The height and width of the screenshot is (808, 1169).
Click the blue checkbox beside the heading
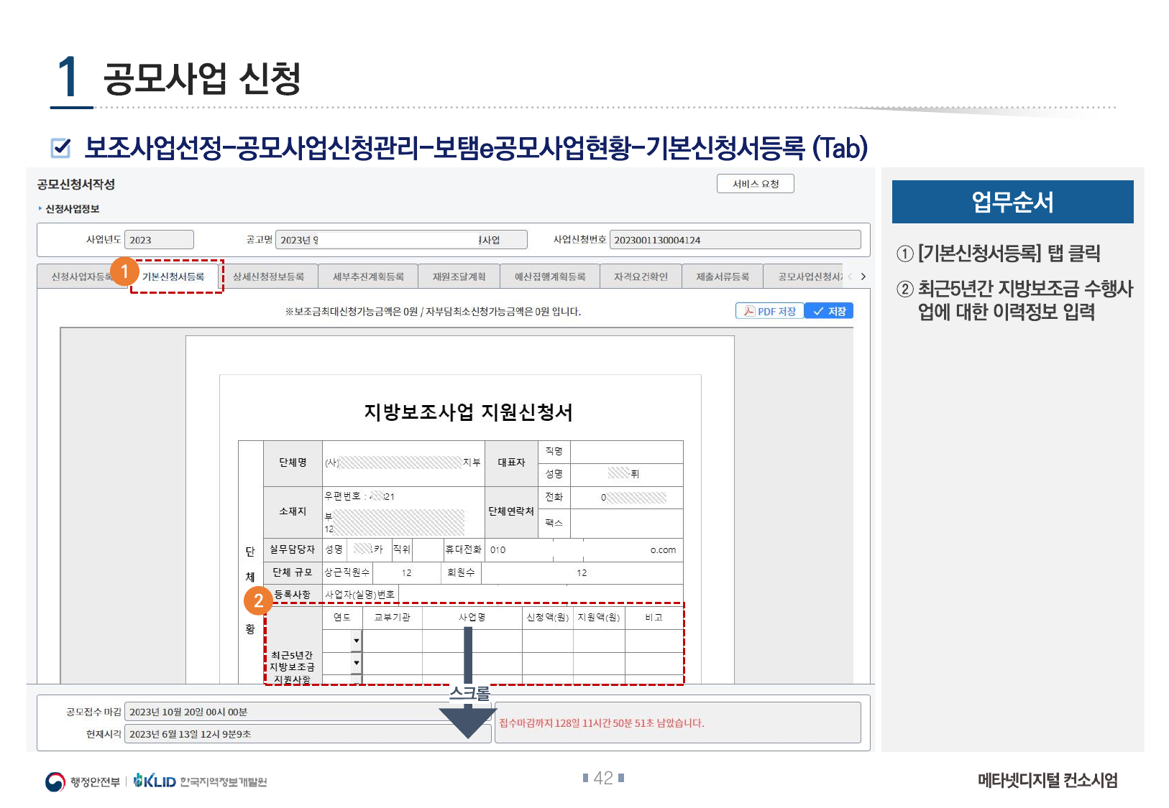tap(61, 148)
